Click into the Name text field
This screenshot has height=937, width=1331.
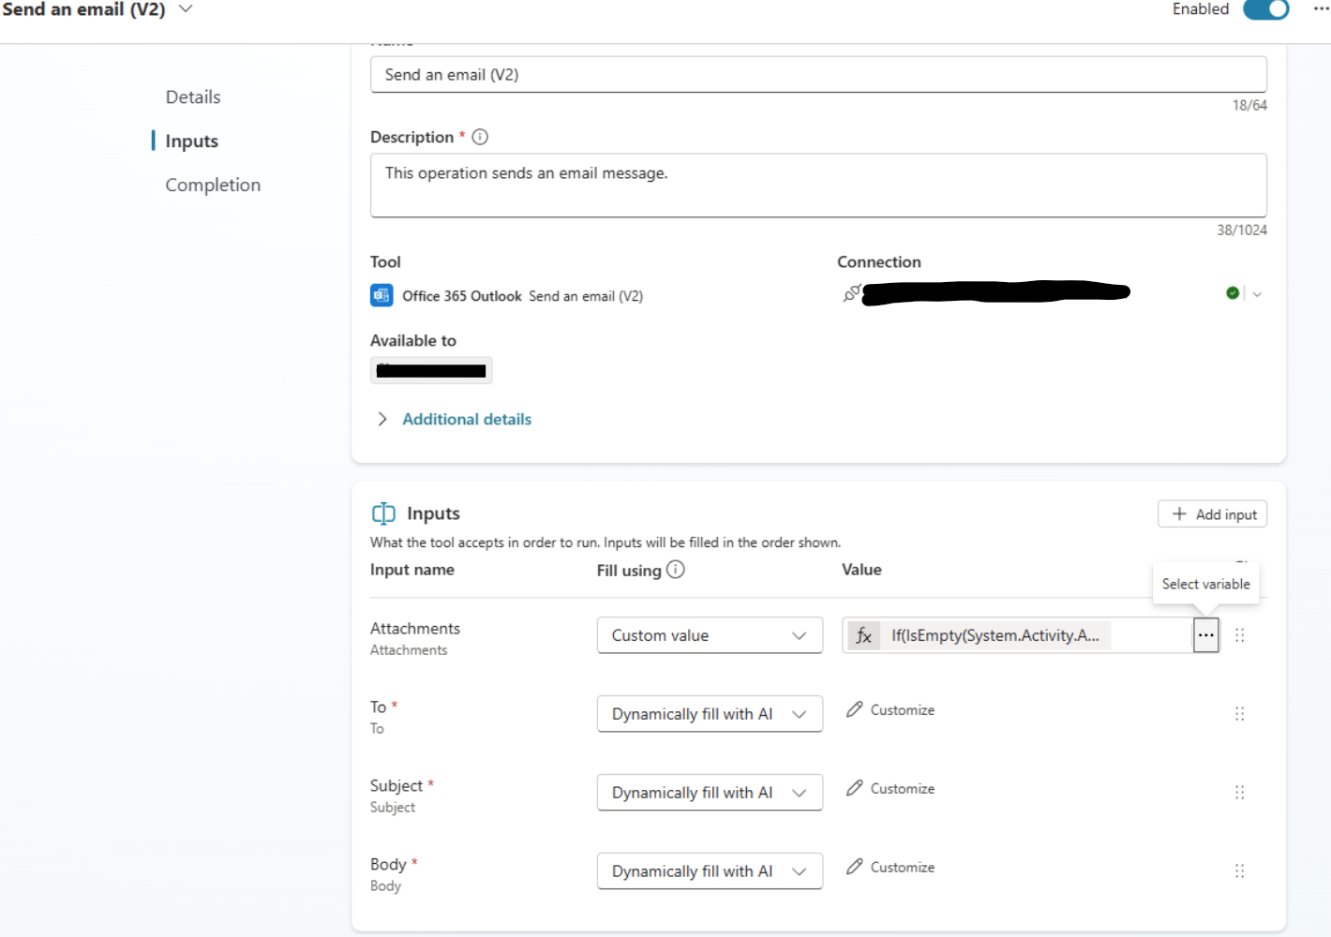pos(817,75)
